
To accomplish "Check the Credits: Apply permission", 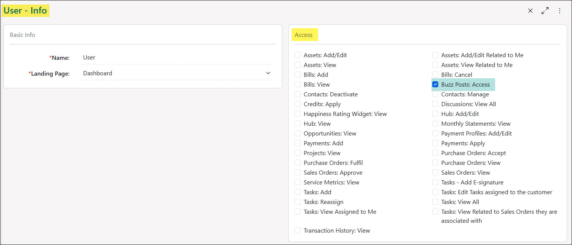I will 297,104.
